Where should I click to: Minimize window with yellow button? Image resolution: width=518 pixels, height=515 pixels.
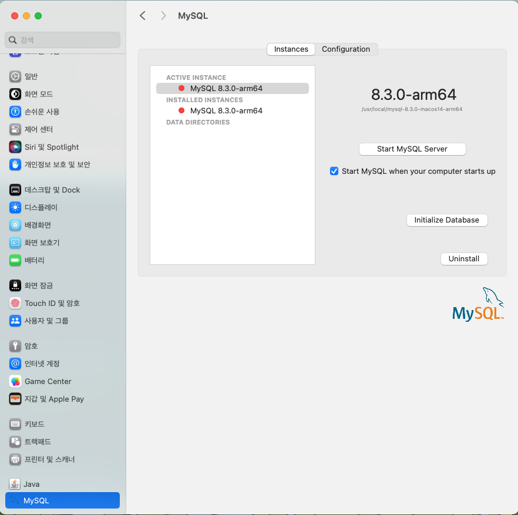[x=26, y=16]
